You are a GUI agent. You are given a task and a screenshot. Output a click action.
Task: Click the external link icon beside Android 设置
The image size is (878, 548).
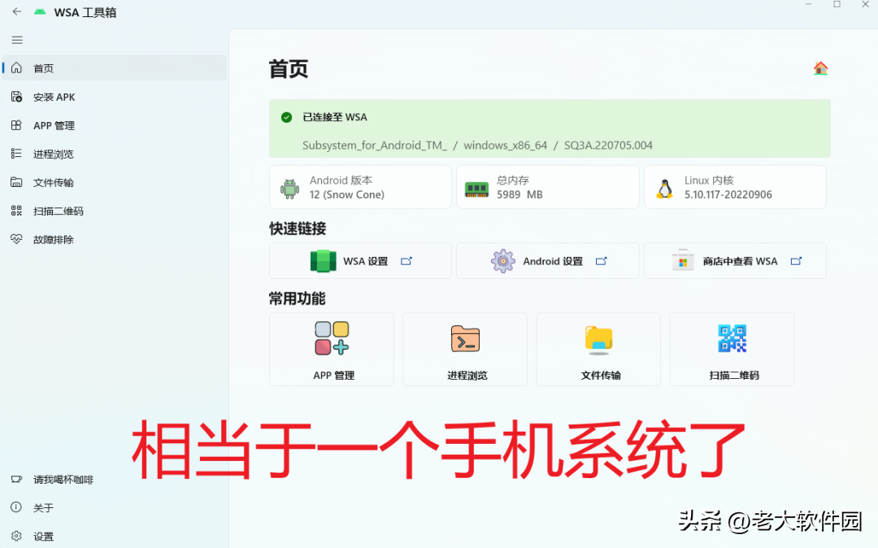pos(602,261)
